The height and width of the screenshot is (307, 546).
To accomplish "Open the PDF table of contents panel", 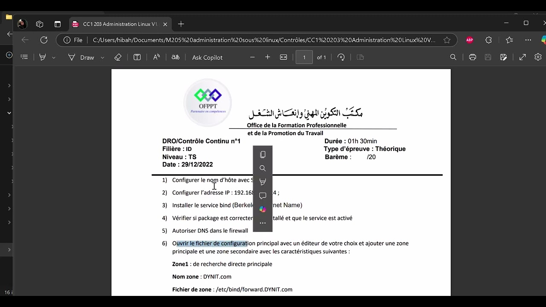I will tap(24, 57).
